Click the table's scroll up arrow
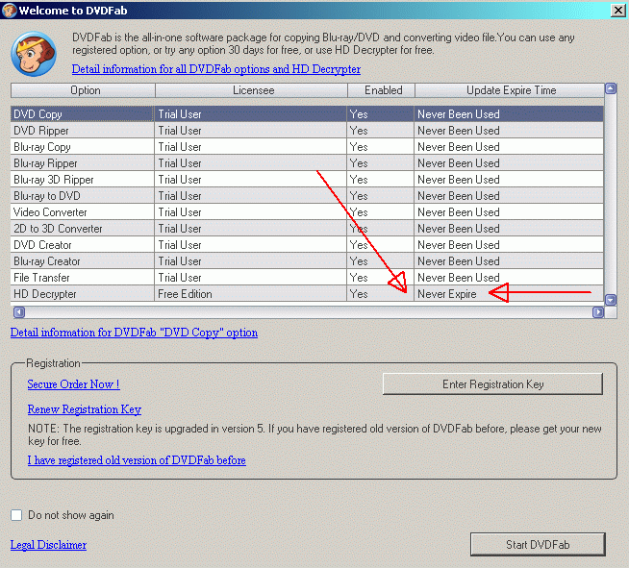 pos(611,88)
